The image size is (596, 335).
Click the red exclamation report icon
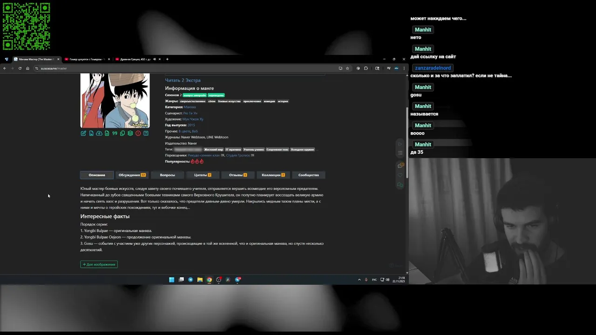coord(138,134)
